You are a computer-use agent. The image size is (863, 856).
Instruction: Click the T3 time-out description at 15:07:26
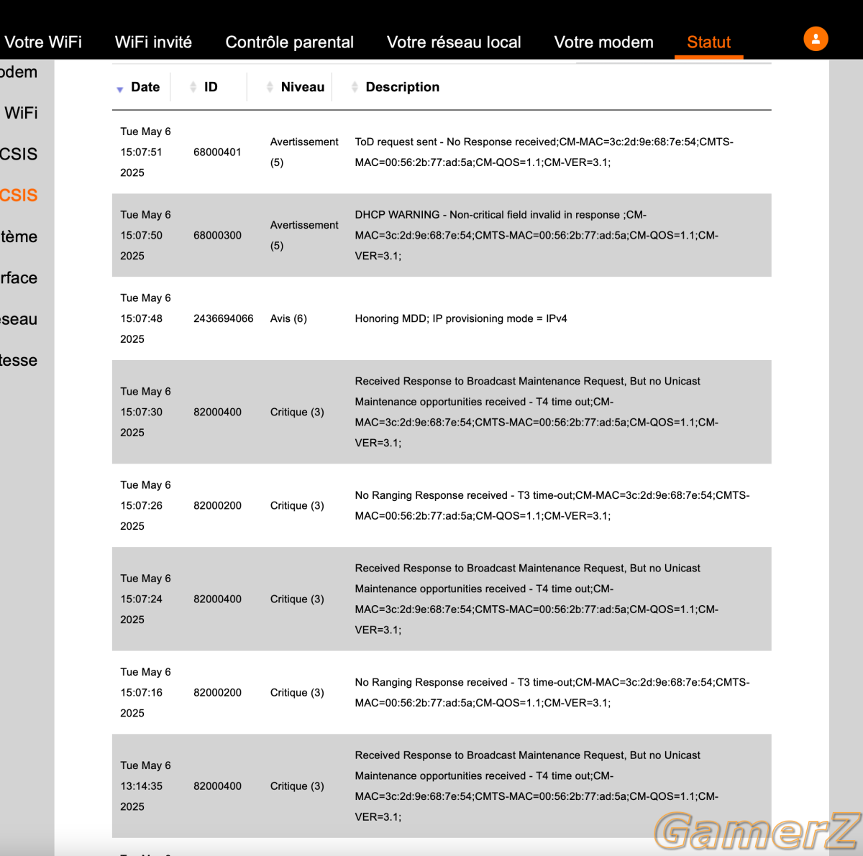coord(552,505)
